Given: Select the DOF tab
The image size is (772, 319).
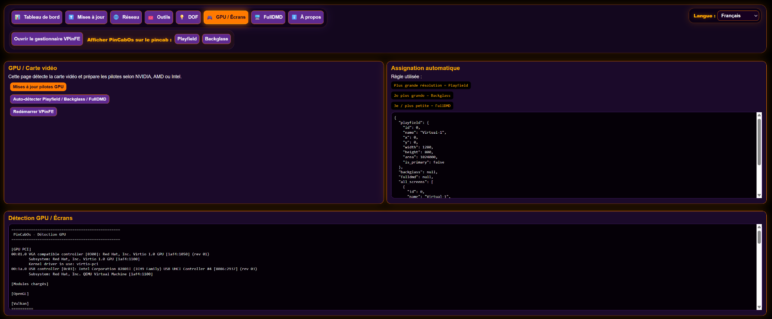Looking at the screenshot, I should coord(188,17).
